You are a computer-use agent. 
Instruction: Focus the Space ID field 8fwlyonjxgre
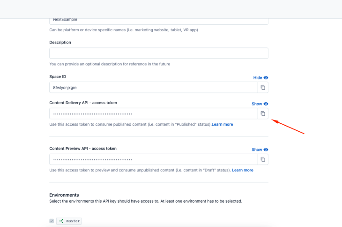[154, 87]
